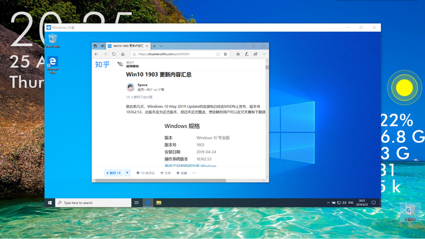Set these tabs aside icon
Screen dimensions: 425x239
click(x=103, y=46)
